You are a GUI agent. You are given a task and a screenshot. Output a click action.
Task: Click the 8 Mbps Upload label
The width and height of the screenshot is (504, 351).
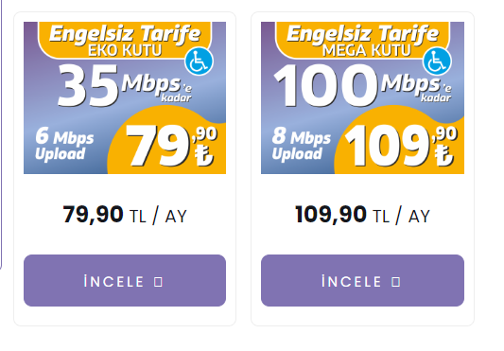tap(302, 144)
